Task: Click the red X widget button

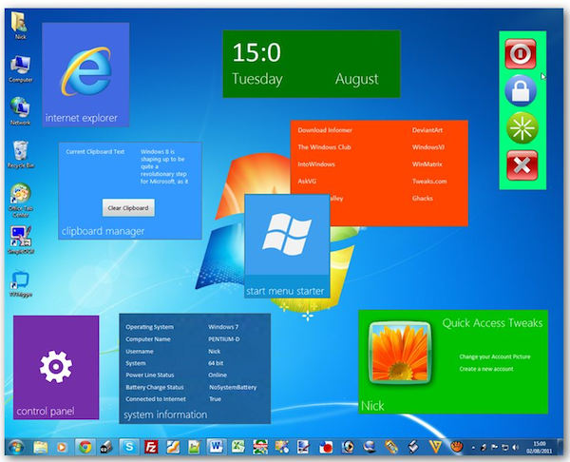Action: (519, 165)
